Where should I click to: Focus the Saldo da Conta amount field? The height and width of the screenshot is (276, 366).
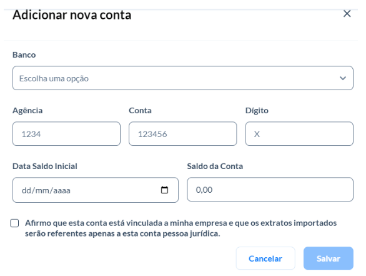pyautogui.click(x=270, y=190)
